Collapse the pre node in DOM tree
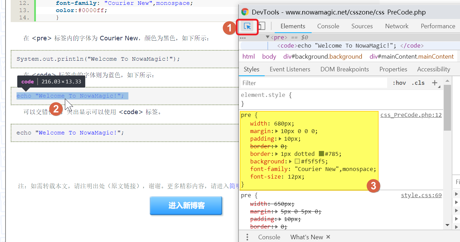 coord(267,37)
